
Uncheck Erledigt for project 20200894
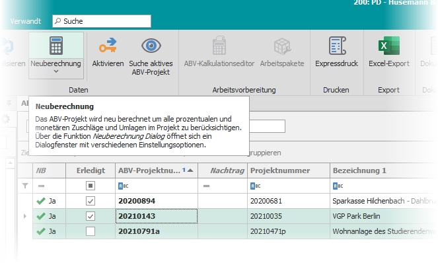point(91,201)
